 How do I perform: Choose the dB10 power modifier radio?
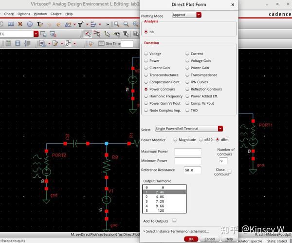pyautogui.click(x=201, y=140)
